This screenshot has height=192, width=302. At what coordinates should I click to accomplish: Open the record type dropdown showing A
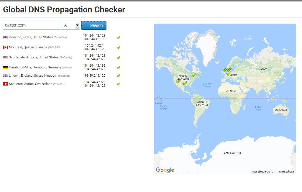(70, 25)
